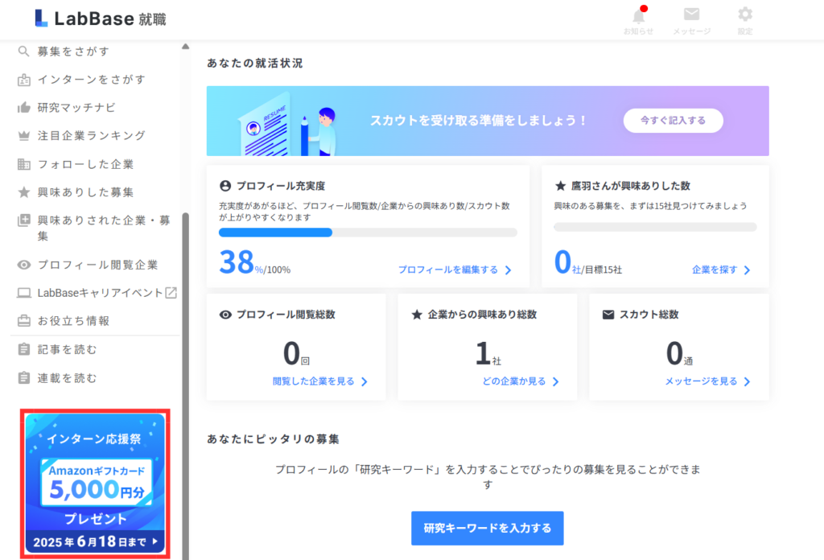Click the plus-box icon beside 興味ありされた企業・募集

[23, 220]
